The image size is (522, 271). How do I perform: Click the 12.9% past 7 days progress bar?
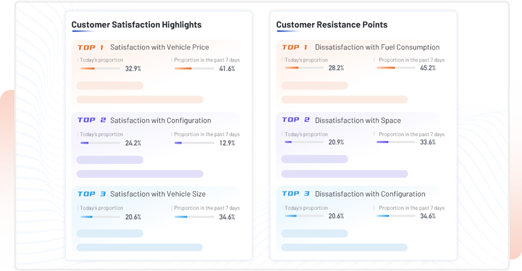(x=194, y=143)
